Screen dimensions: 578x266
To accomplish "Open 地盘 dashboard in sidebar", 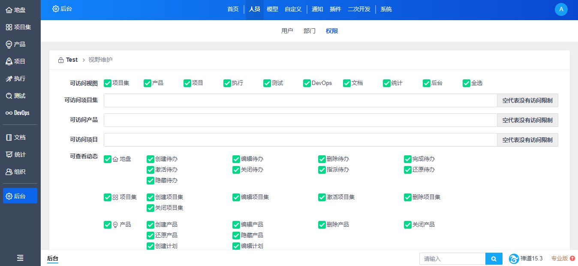I will [16, 10].
